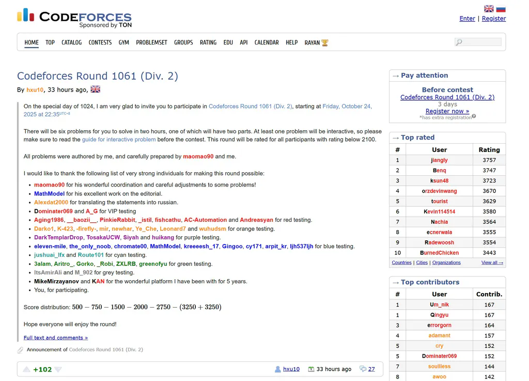Image resolution: width=529 pixels, height=381 pixels.
Task: Click Register now for the contest
Action: pyautogui.click(x=447, y=111)
